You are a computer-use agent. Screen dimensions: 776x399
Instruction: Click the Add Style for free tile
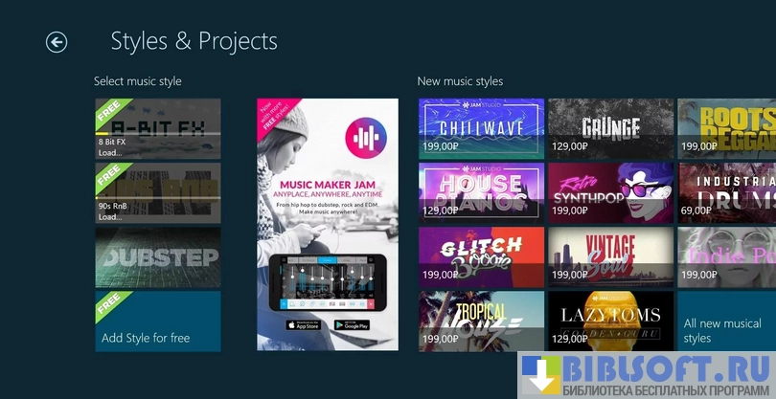(157, 321)
